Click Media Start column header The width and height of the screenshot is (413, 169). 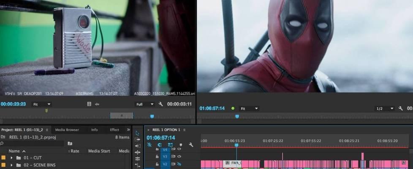(99, 151)
